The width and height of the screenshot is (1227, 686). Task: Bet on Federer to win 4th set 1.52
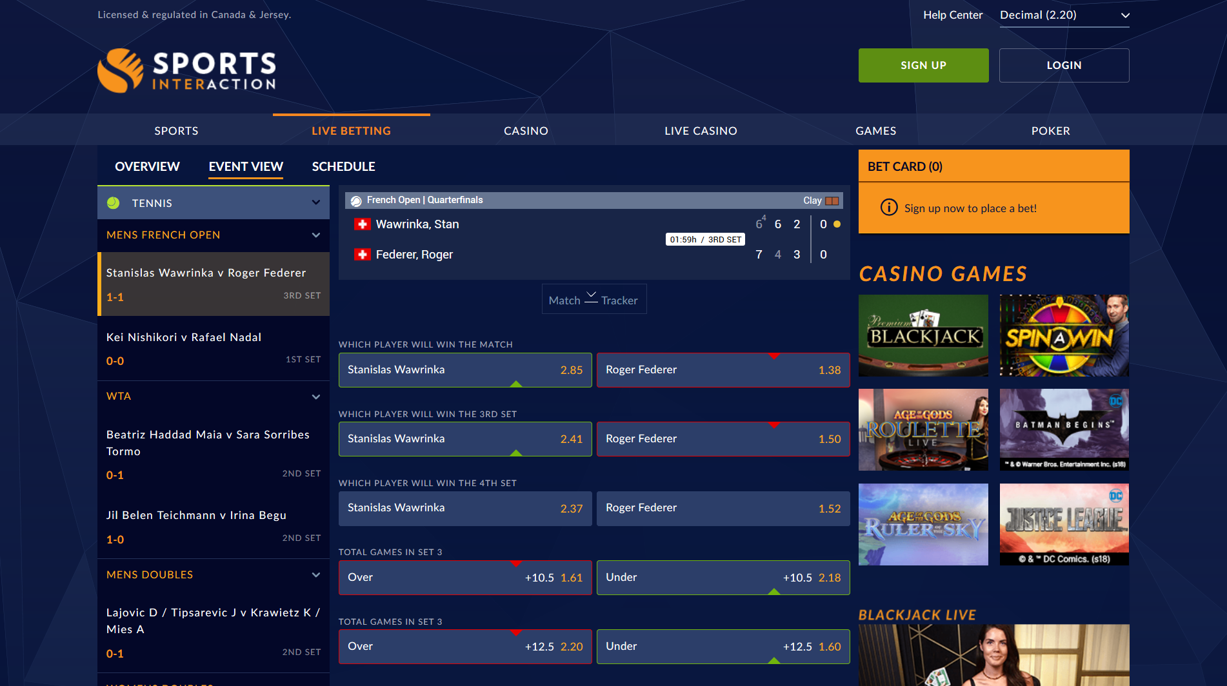tap(723, 509)
